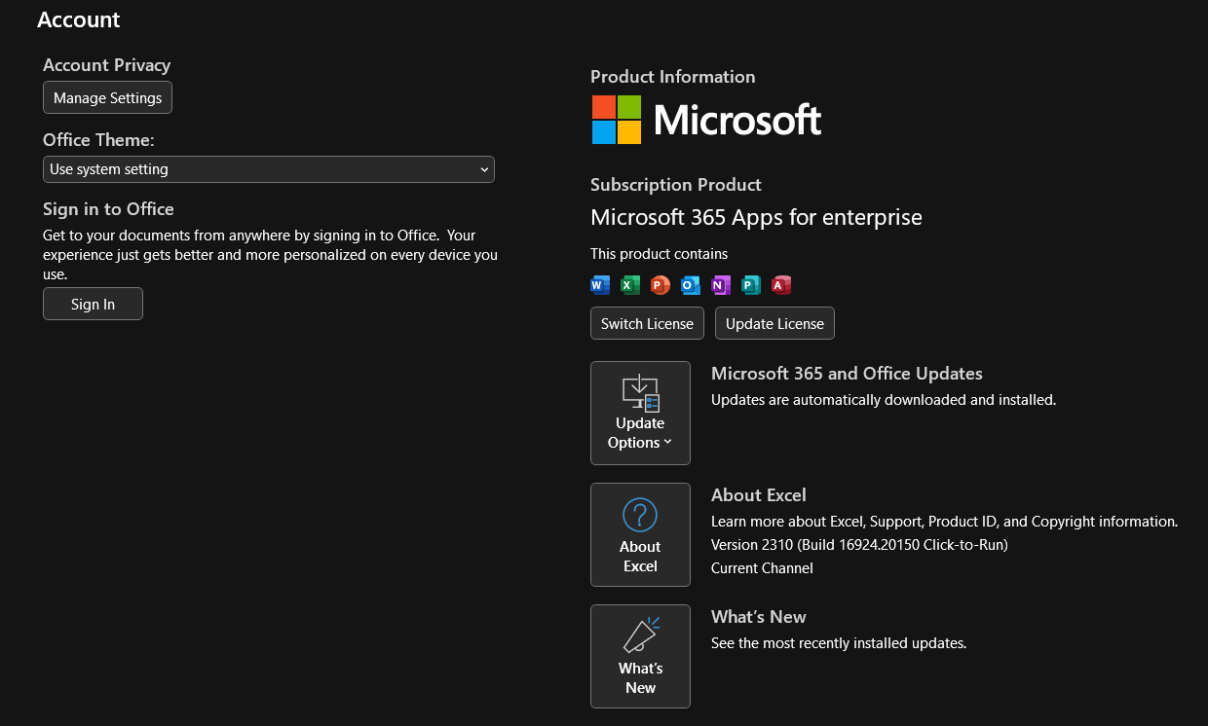Image resolution: width=1208 pixels, height=726 pixels.
Task: Click the Current Channel text
Action: (x=762, y=568)
